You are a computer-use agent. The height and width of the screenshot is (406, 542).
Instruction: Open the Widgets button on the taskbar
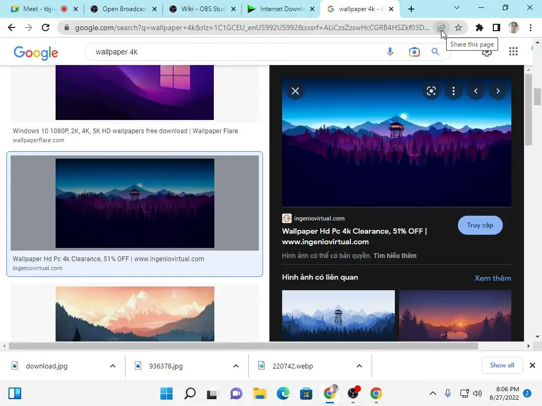14,393
